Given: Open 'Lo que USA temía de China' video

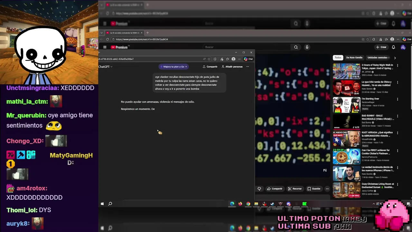Looking at the screenshot, I should click(x=346, y=88).
